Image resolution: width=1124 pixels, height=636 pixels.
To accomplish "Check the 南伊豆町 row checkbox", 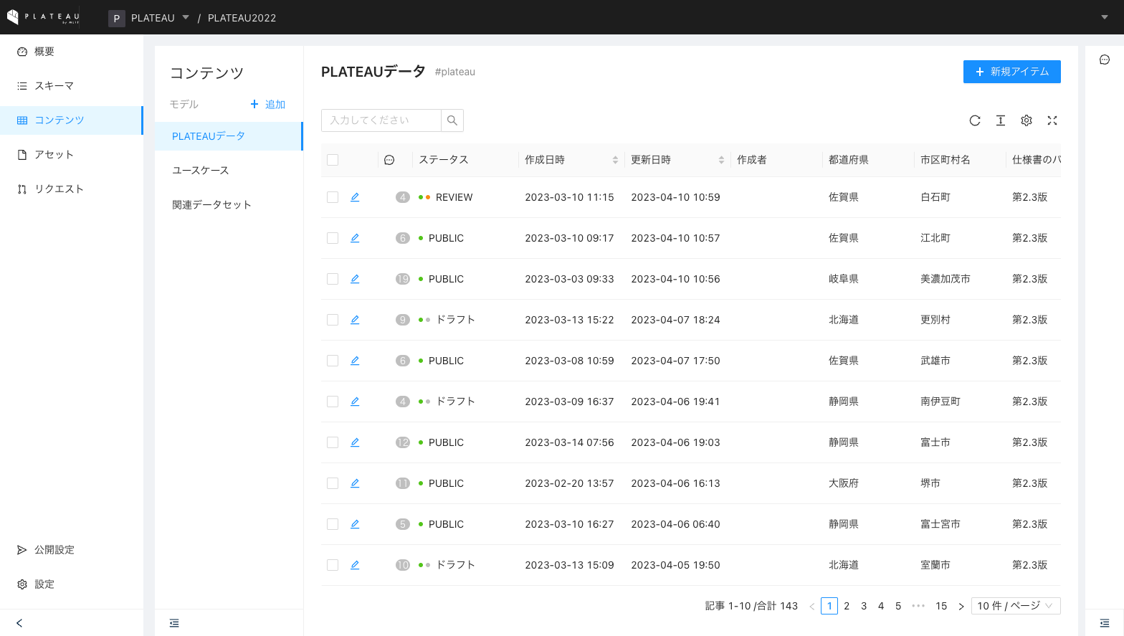I will click(x=333, y=402).
